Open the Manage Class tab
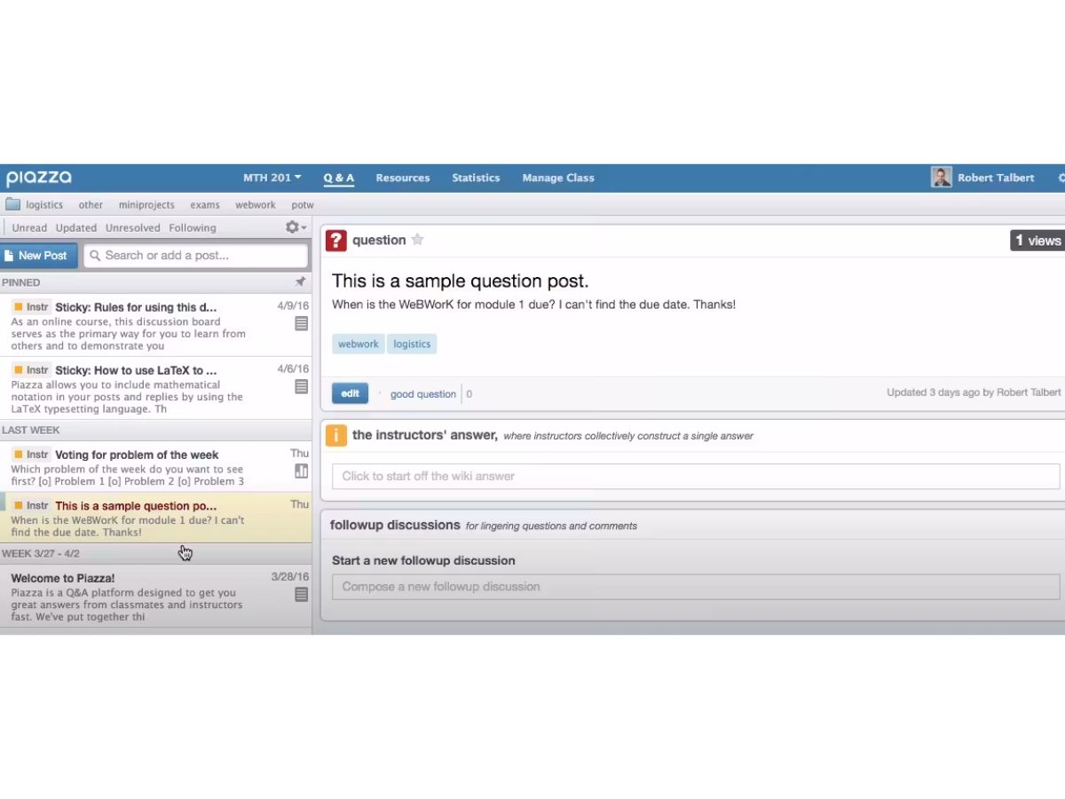 558,178
